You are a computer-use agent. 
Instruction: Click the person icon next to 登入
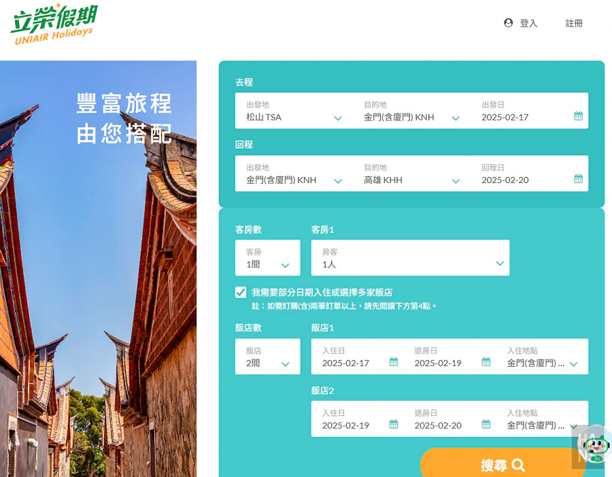click(507, 22)
